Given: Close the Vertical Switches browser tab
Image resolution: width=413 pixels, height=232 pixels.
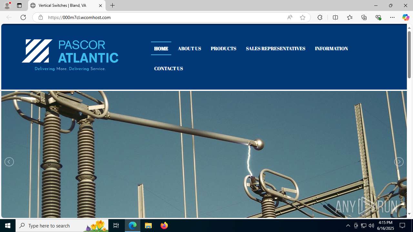Looking at the screenshot, I should (100, 5).
